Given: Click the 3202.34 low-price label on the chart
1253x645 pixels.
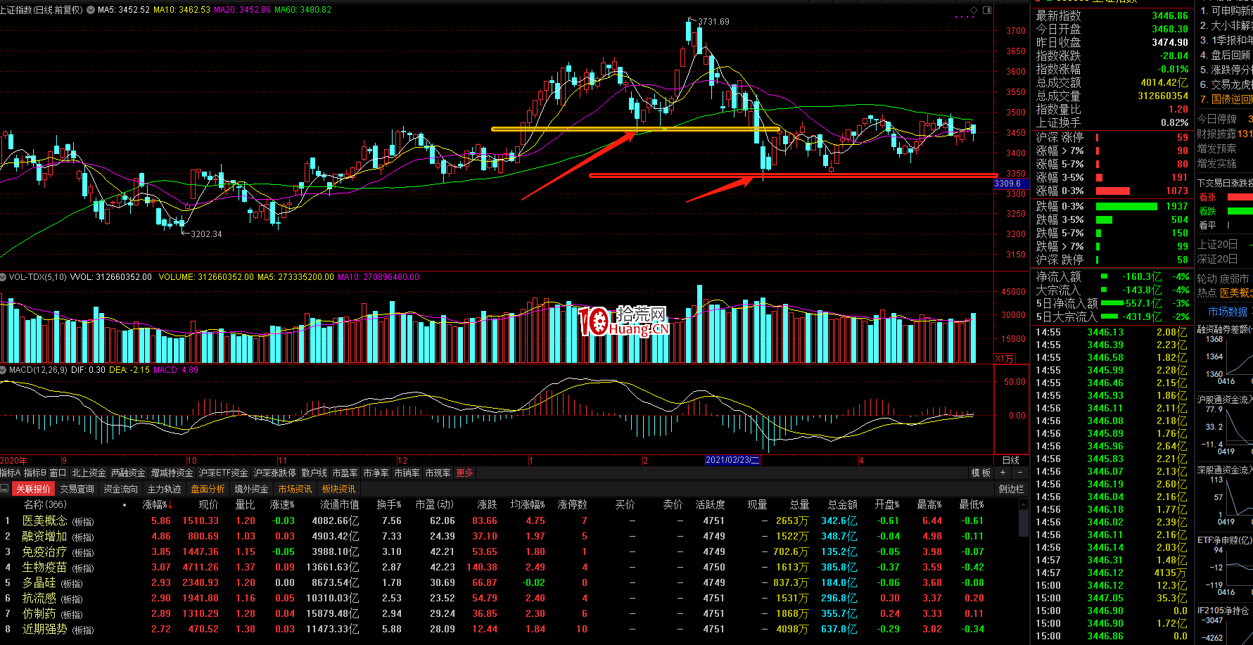Looking at the screenshot, I should 206,234.
